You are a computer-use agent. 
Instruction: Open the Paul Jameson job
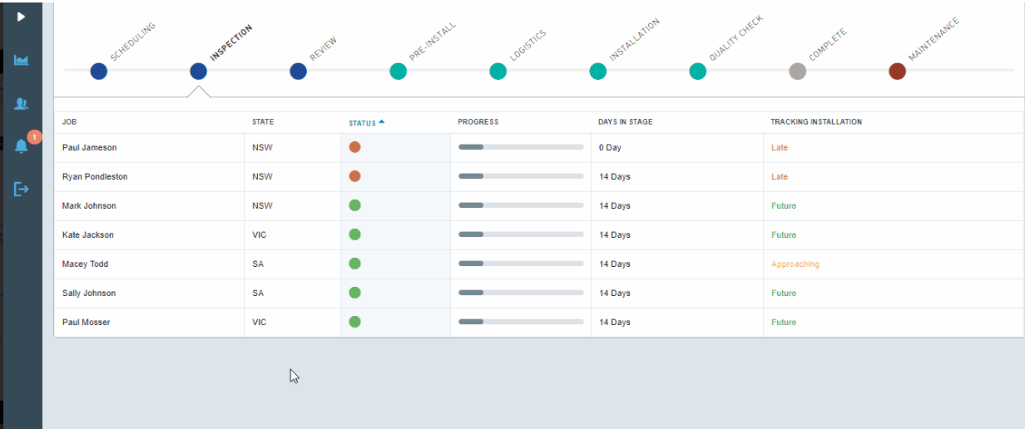pos(90,147)
